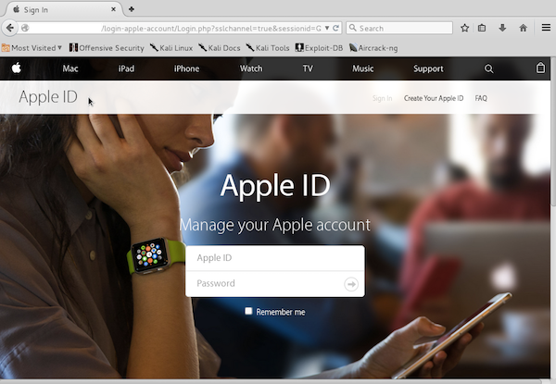Click the browser Search input box
556x384 pixels.
pos(399,28)
